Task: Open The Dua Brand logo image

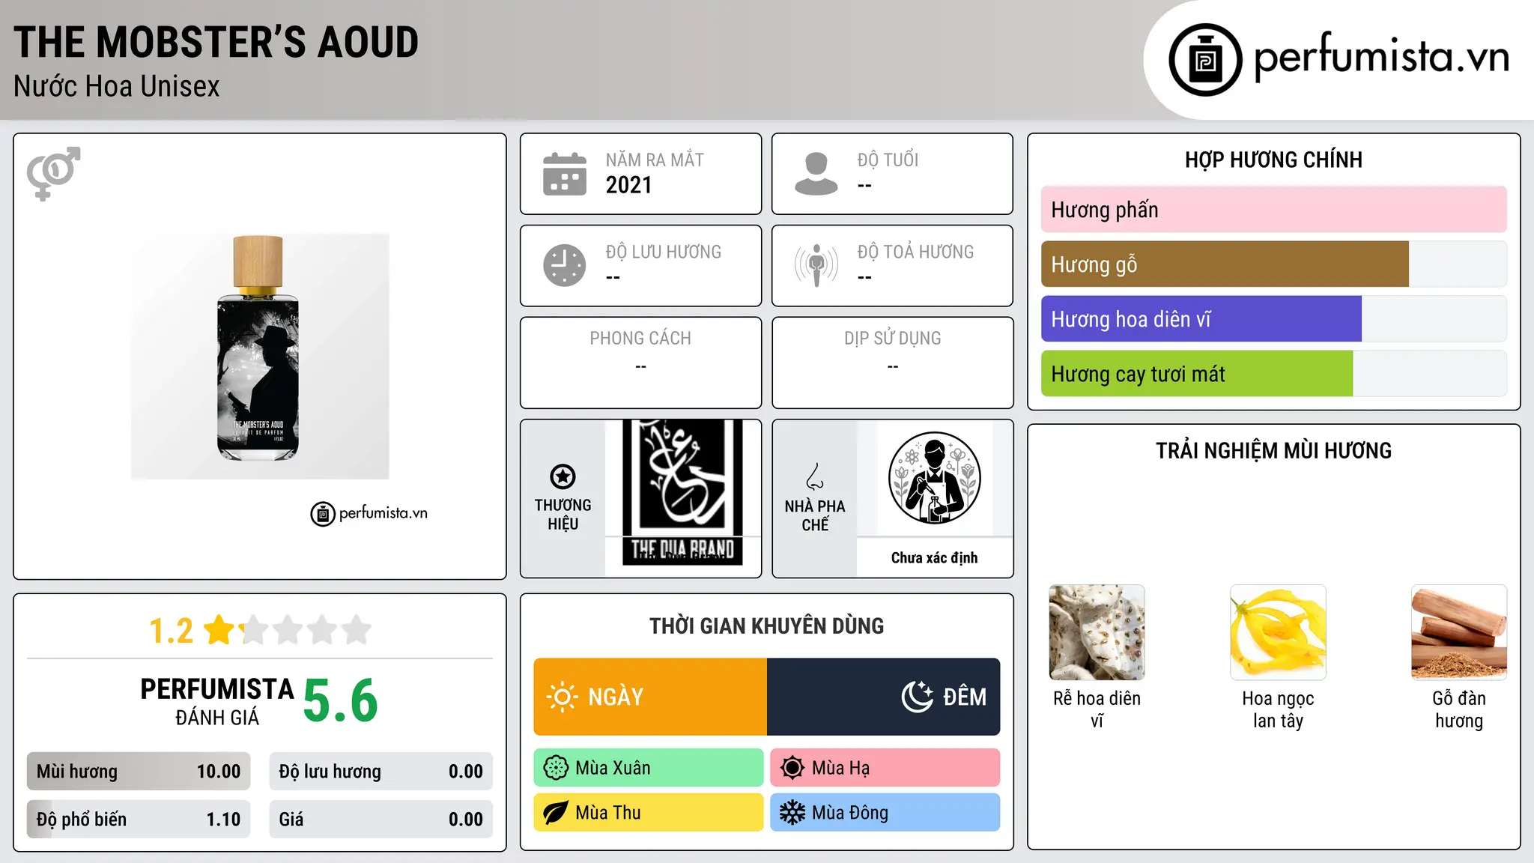Action: (682, 491)
